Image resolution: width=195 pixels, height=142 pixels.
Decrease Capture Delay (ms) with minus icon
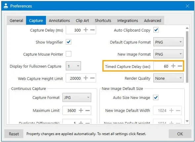point(93,30)
